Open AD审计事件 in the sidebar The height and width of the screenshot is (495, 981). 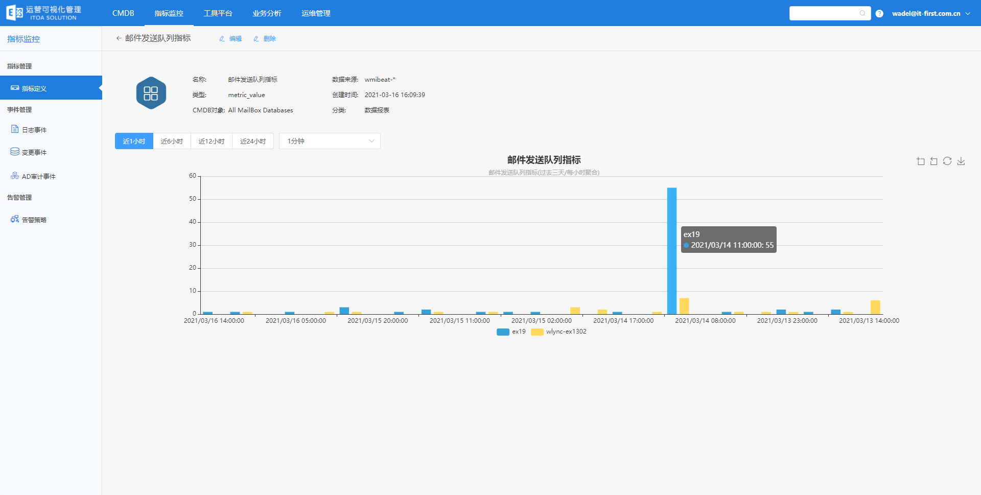tap(38, 177)
